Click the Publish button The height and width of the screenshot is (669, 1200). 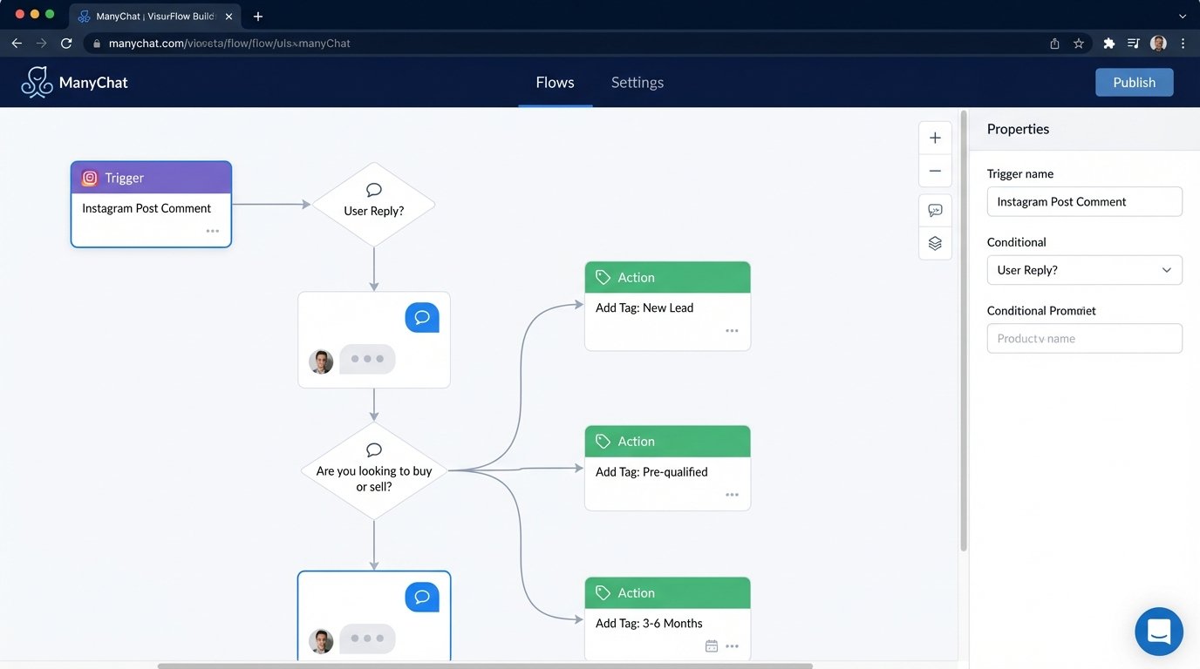pos(1134,82)
